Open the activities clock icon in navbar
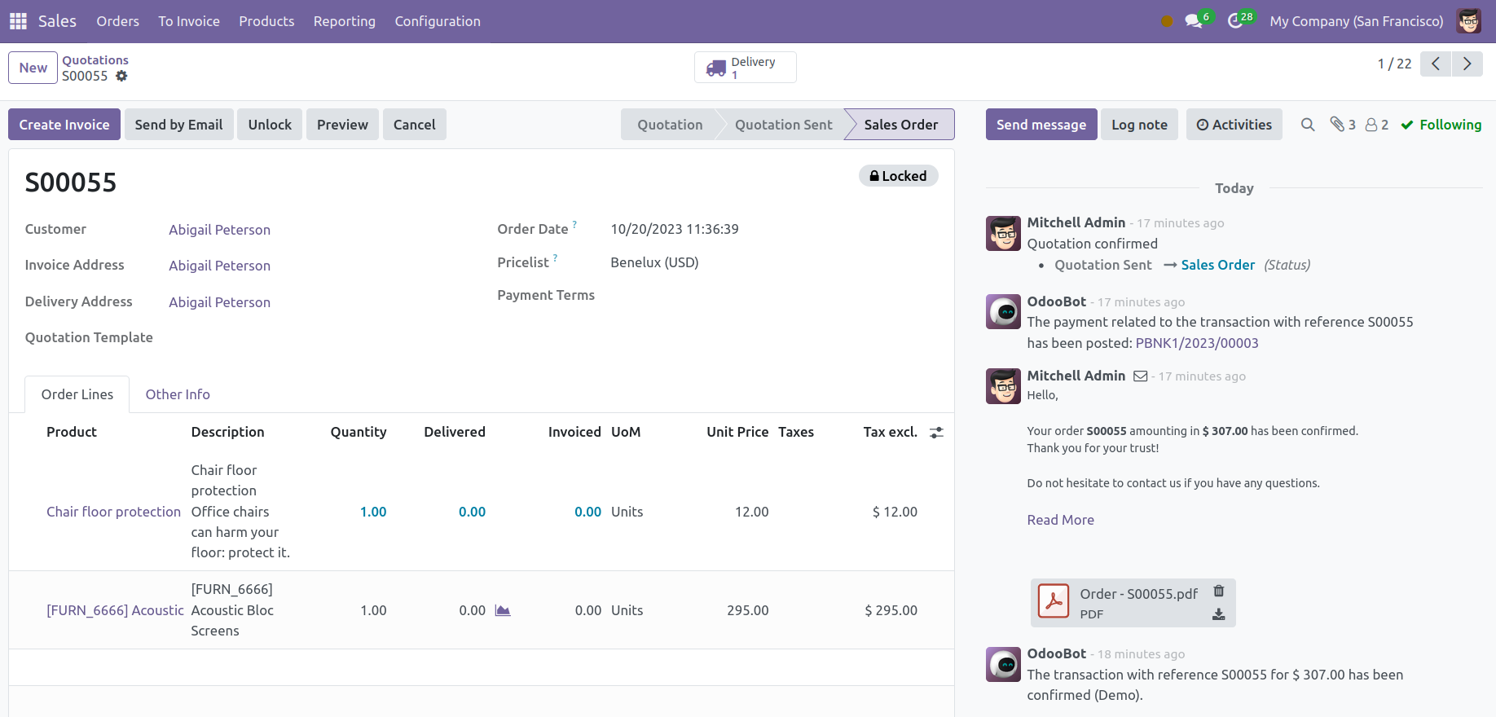 [x=1236, y=21]
